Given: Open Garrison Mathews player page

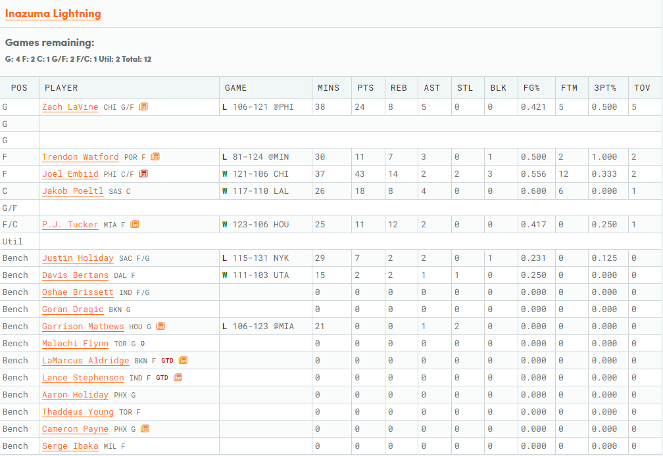Looking at the screenshot, I should point(83,327).
